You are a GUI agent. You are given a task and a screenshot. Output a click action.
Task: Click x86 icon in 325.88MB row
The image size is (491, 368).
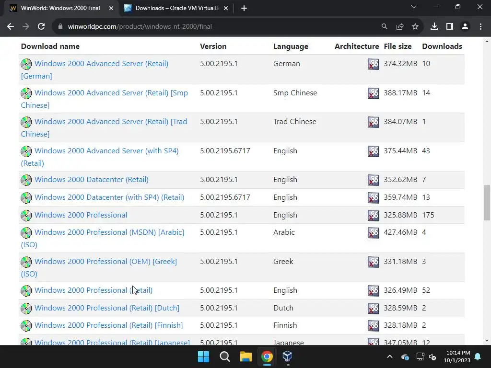point(373,215)
